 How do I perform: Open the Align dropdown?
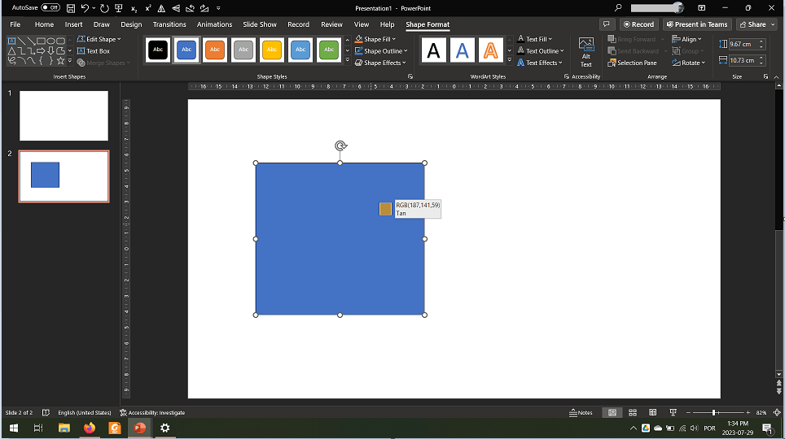click(x=687, y=39)
